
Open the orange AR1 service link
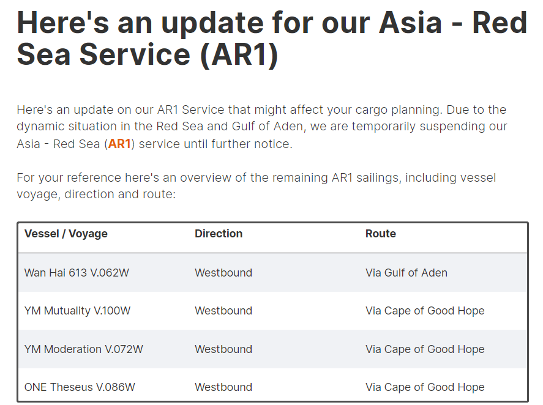pos(119,144)
